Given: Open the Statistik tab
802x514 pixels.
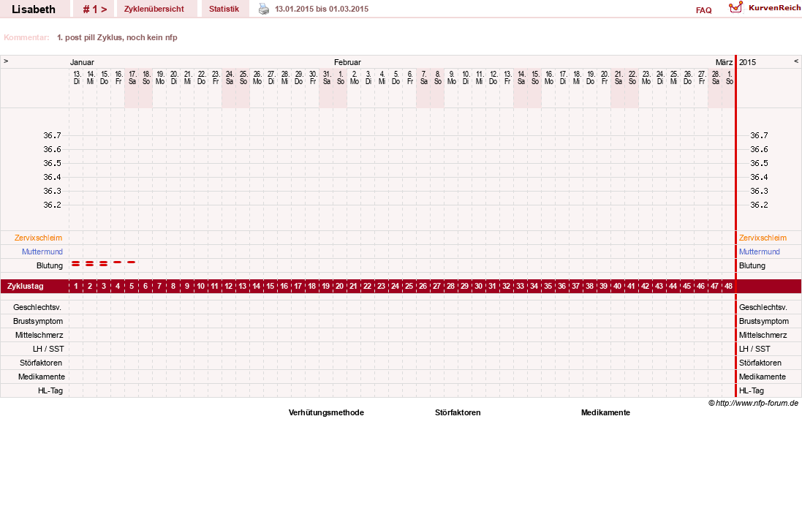Looking at the screenshot, I should 224,10.
